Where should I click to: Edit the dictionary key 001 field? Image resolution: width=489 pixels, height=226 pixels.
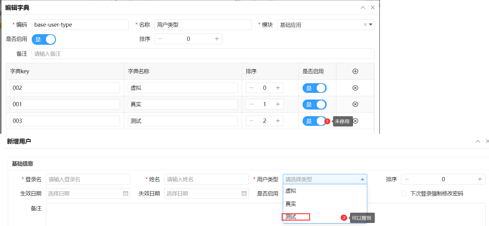(65, 104)
